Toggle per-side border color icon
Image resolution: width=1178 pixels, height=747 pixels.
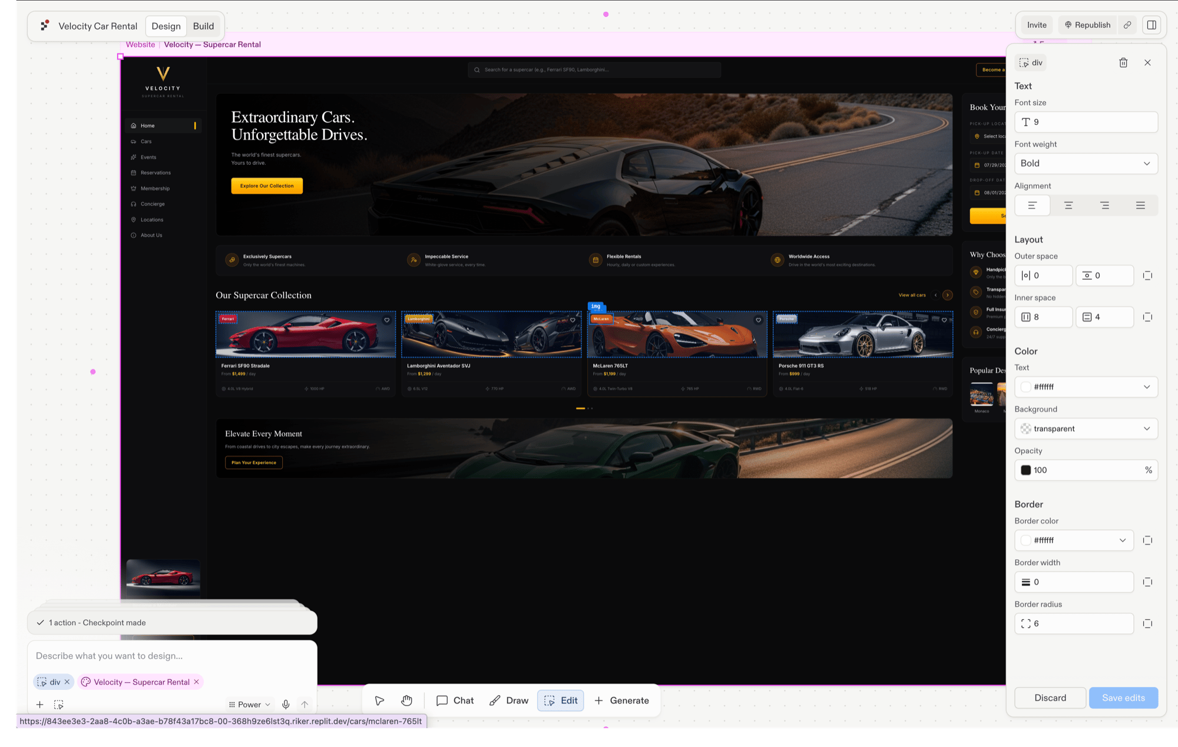(x=1147, y=540)
